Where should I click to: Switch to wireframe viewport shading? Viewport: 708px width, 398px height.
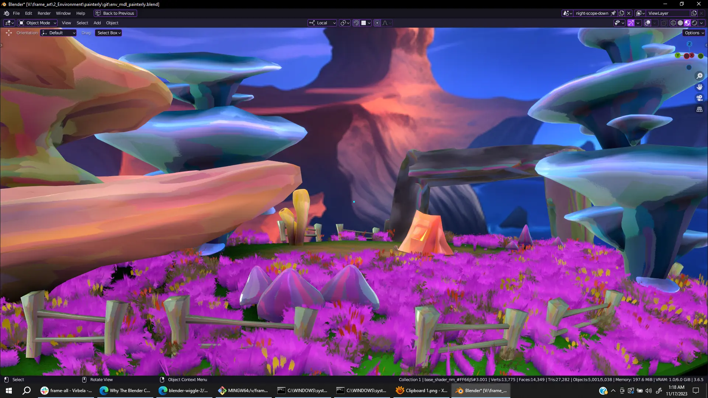673,23
